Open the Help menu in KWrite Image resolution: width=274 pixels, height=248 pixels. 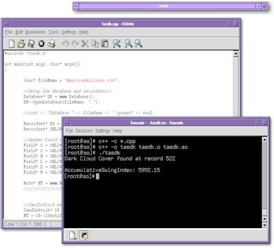84,32
